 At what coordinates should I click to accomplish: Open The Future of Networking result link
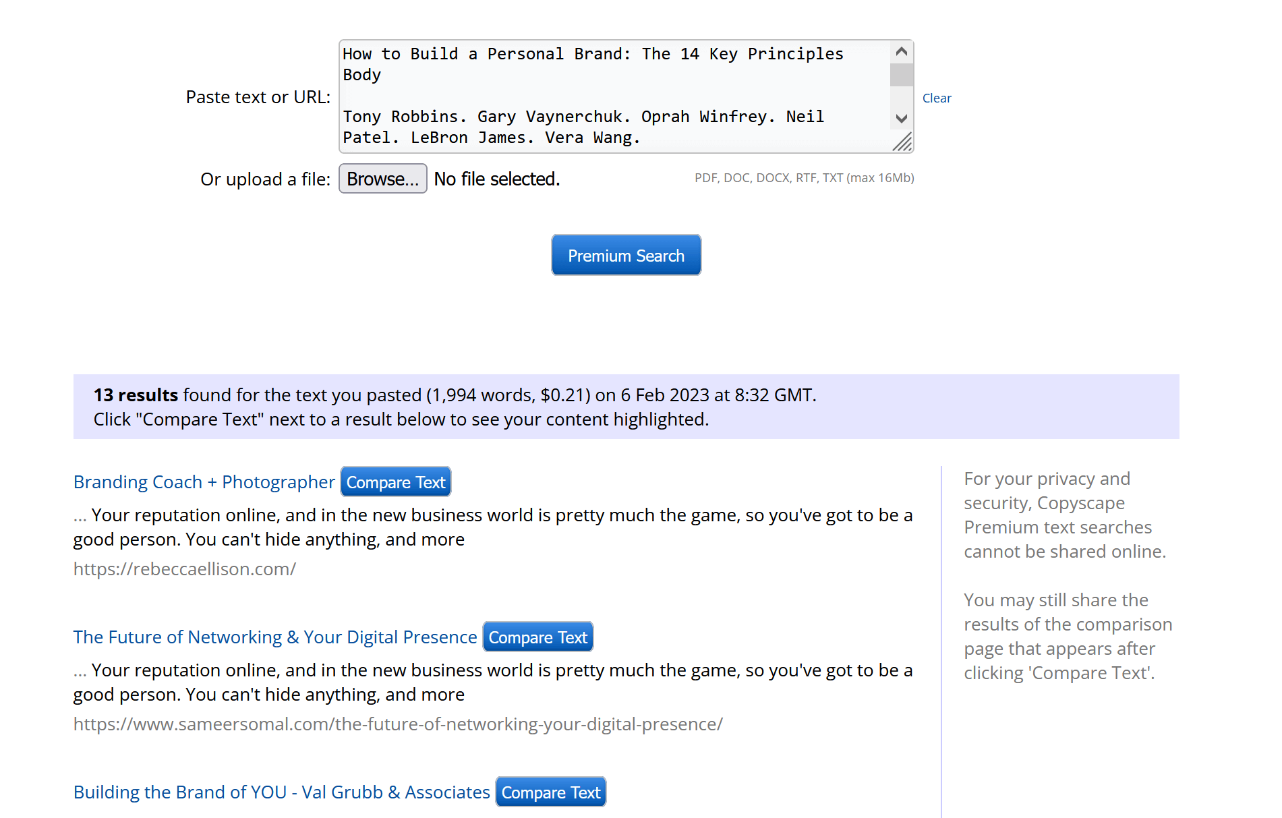(x=275, y=637)
